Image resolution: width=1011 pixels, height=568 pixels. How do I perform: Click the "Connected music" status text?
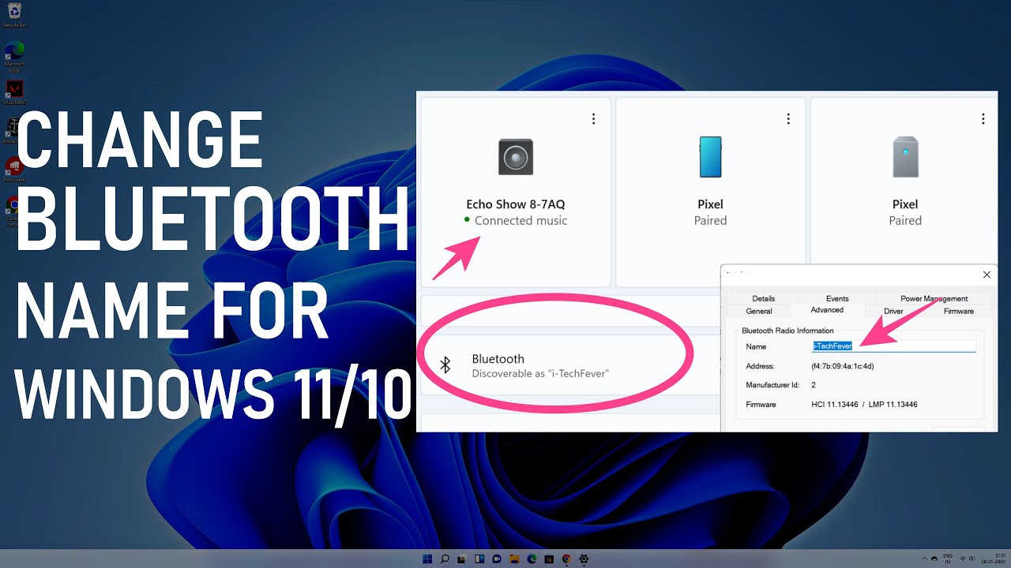[x=521, y=221]
